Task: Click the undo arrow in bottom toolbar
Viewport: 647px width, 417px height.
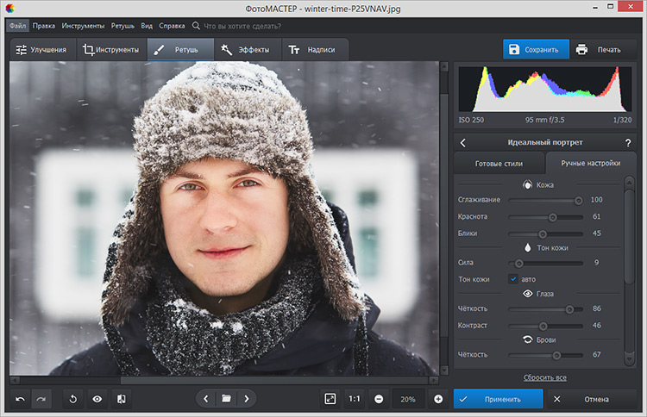Action: (20, 399)
